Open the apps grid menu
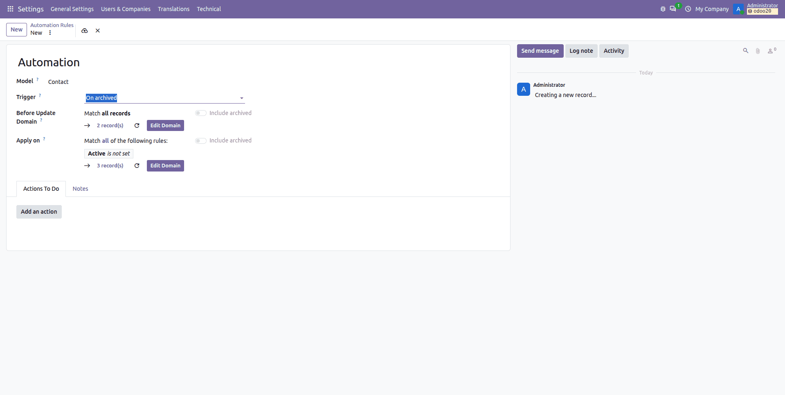The height and width of the screenshot is (395, 785). (11, 9)
